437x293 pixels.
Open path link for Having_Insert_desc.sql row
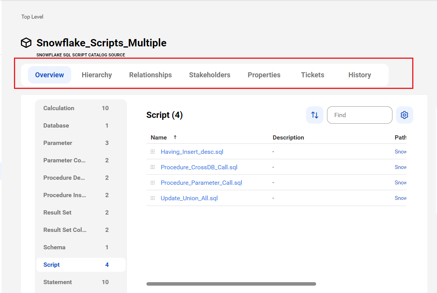tap(401, 152)
